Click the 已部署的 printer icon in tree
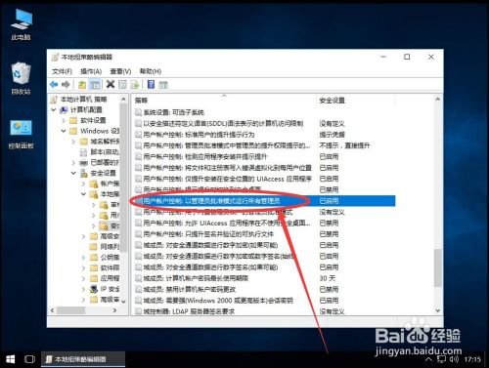The image size is (489, 368). point(84,162)
